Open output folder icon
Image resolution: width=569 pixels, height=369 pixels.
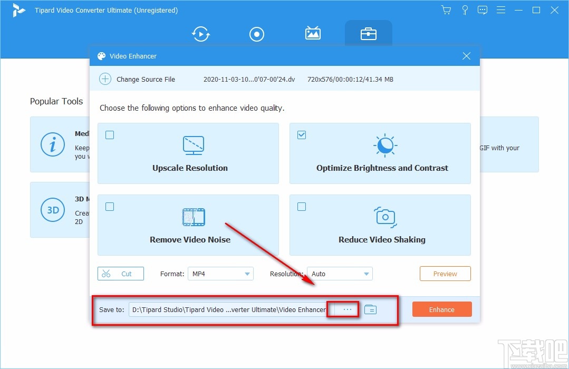pyautogui.click(x=370, y=309)
